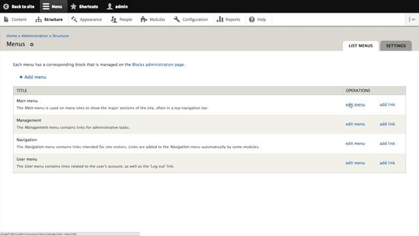Open the Shortcuts star icon
The image size is (419, 236).
tap(73, 7)
